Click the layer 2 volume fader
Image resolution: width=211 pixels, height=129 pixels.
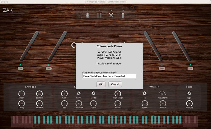click(x=57, y=46)
